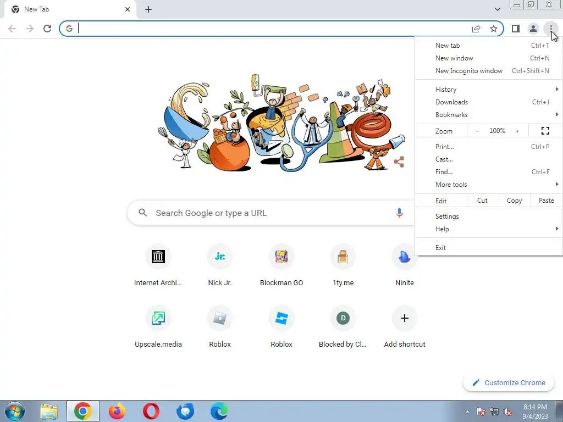Image resolution: width=563 pixels, height=422 pixels.
Task: Increase zoom with plus button
Action: 517,131
